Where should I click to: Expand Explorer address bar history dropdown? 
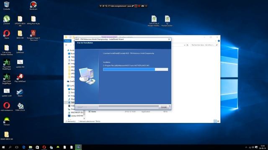[x=185, y=45]
